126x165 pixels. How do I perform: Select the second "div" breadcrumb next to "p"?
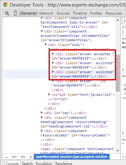[23, 157]
